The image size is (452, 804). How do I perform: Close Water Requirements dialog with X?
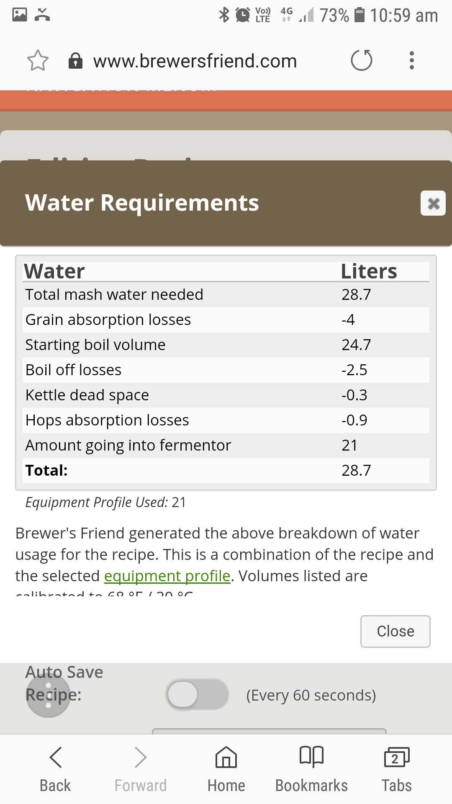[x=433, y=204]
